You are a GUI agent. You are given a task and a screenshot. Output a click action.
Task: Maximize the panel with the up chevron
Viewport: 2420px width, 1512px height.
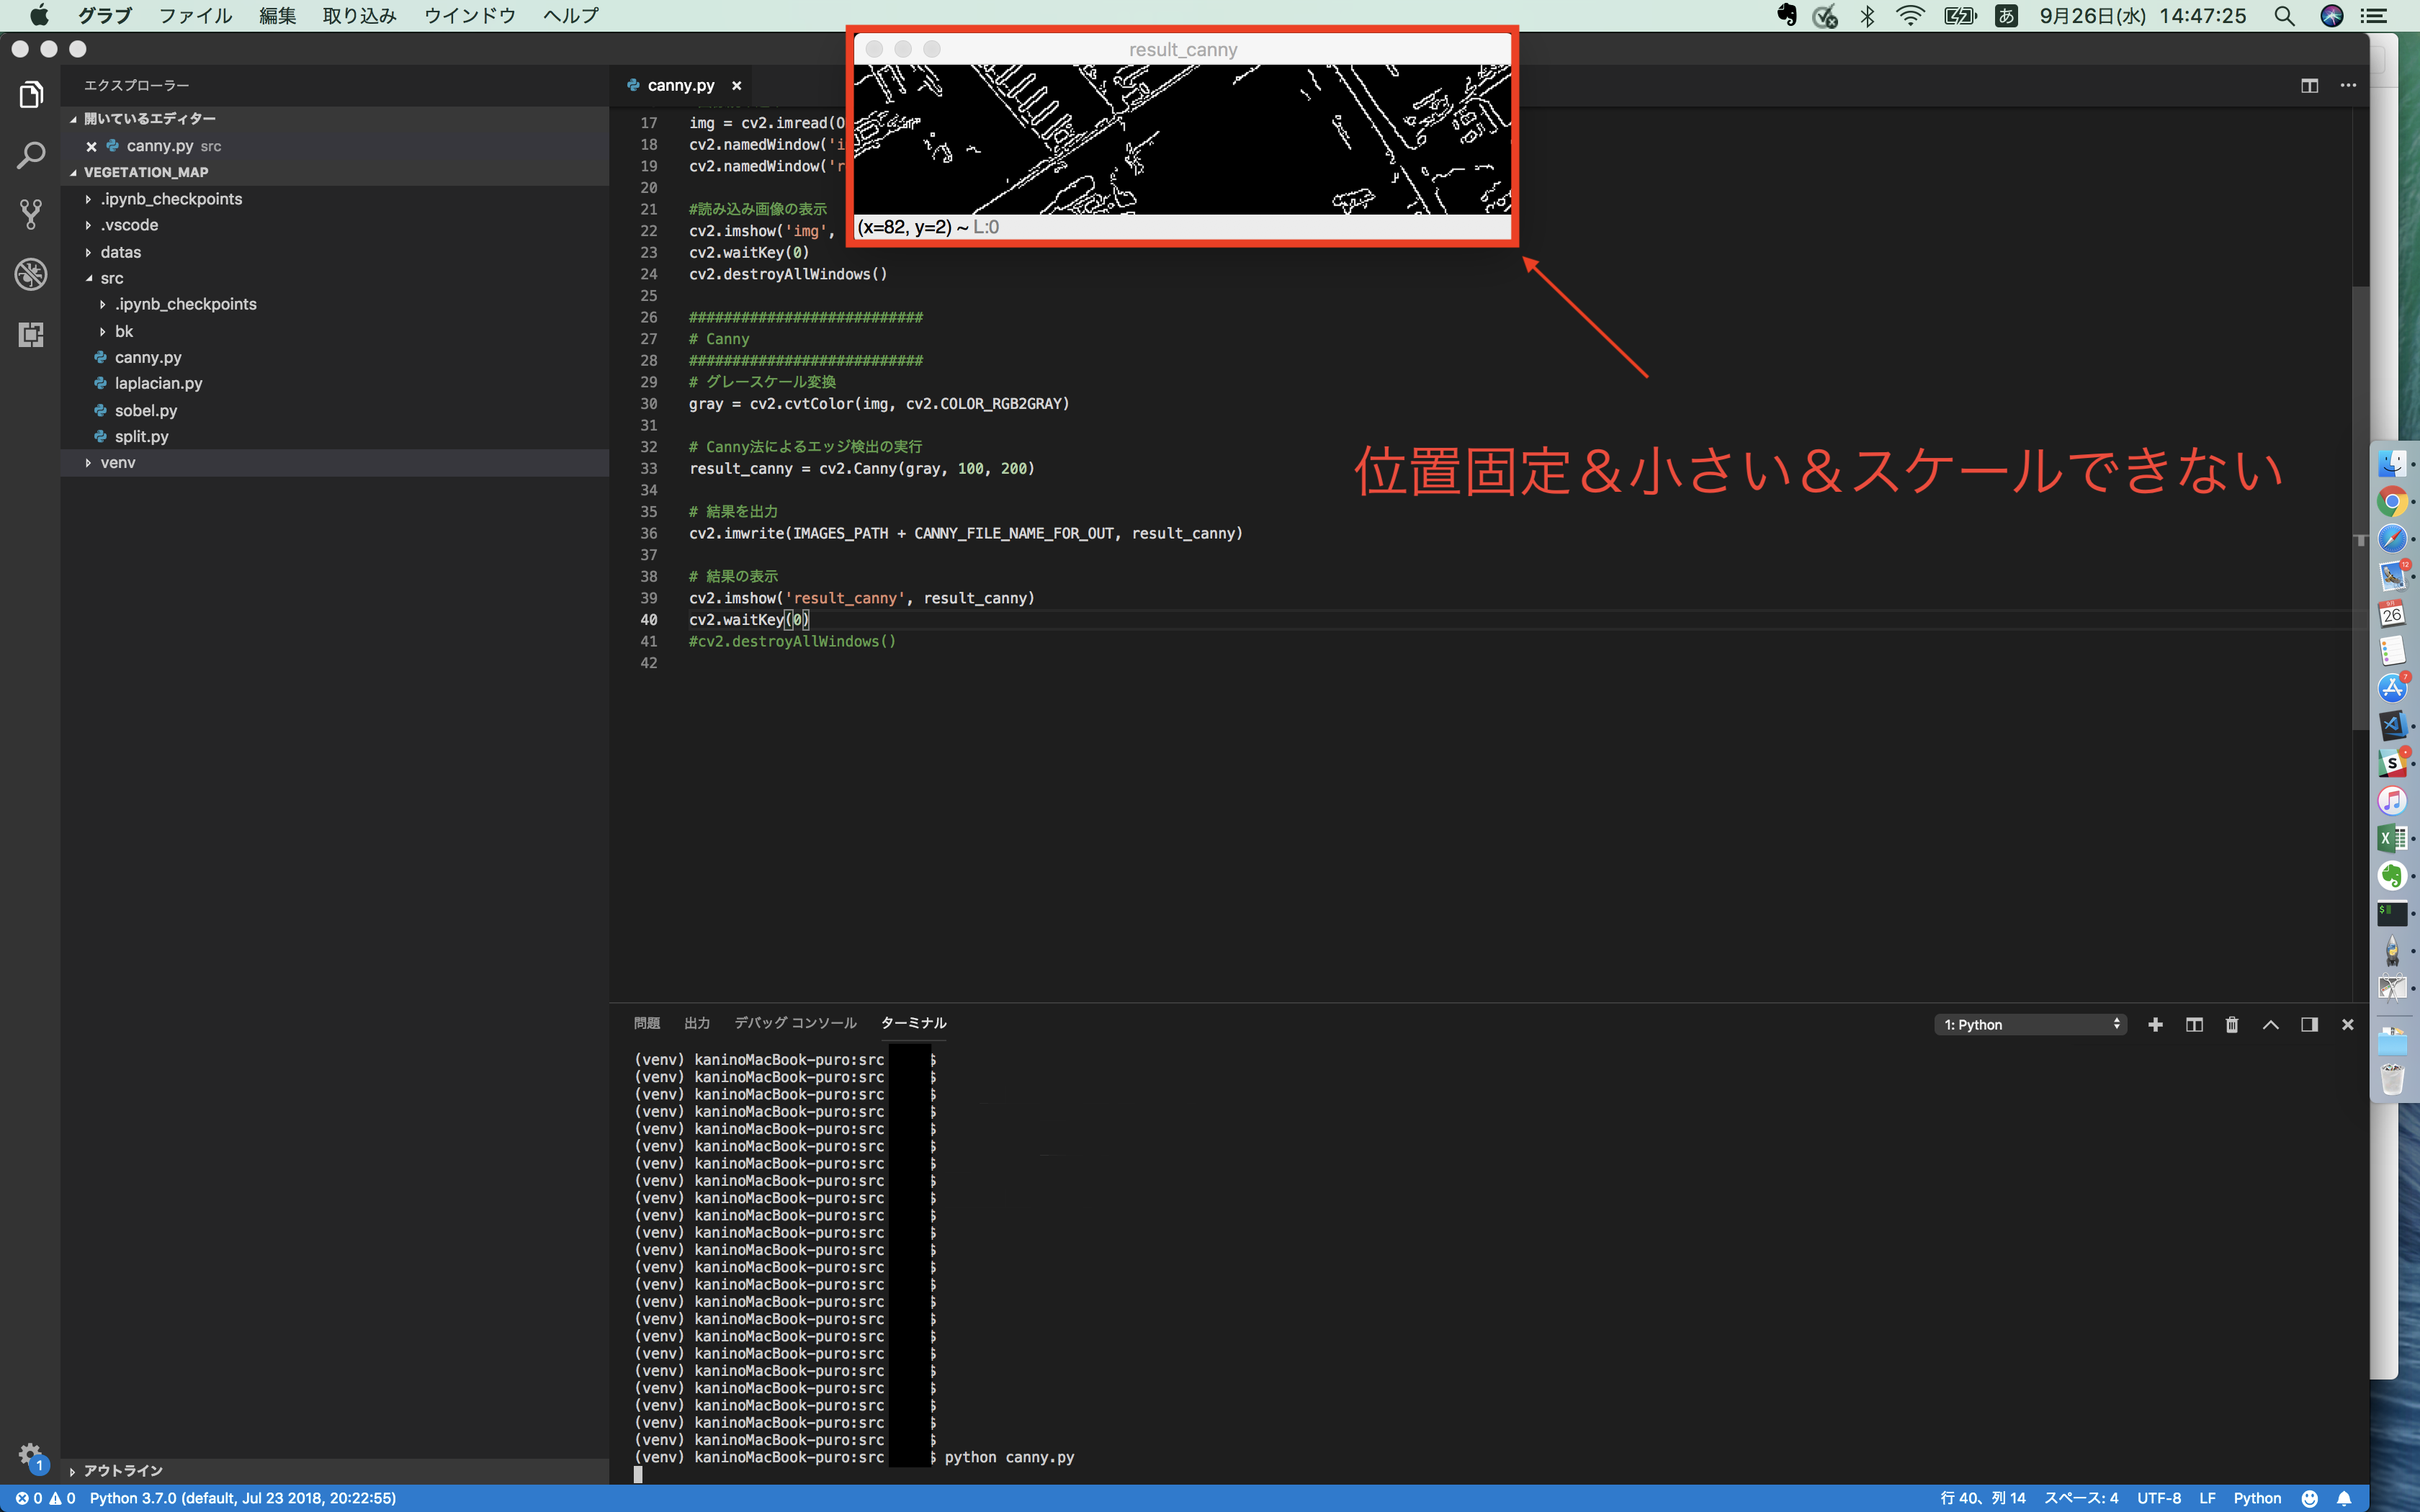click(2270, 1024)
